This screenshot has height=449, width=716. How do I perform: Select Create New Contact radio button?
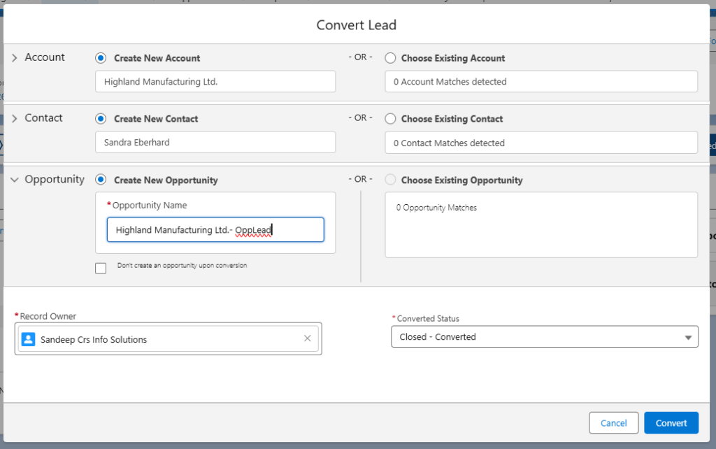tap(100, 119)
